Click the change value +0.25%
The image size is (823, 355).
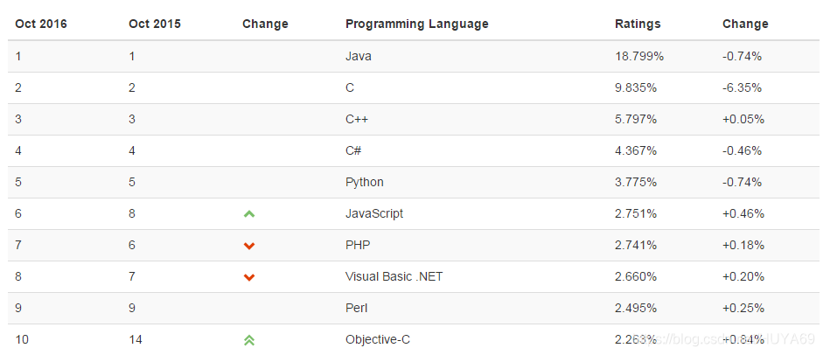click(x=743, y=308)
